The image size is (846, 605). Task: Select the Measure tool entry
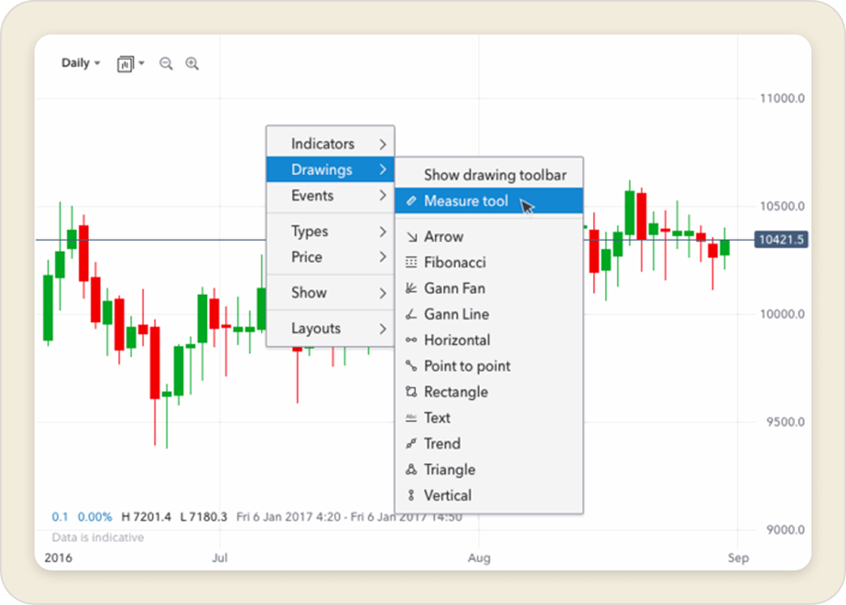[489, 201]
